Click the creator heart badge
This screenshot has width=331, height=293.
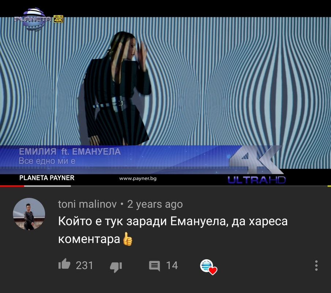(x=208, y=267)
